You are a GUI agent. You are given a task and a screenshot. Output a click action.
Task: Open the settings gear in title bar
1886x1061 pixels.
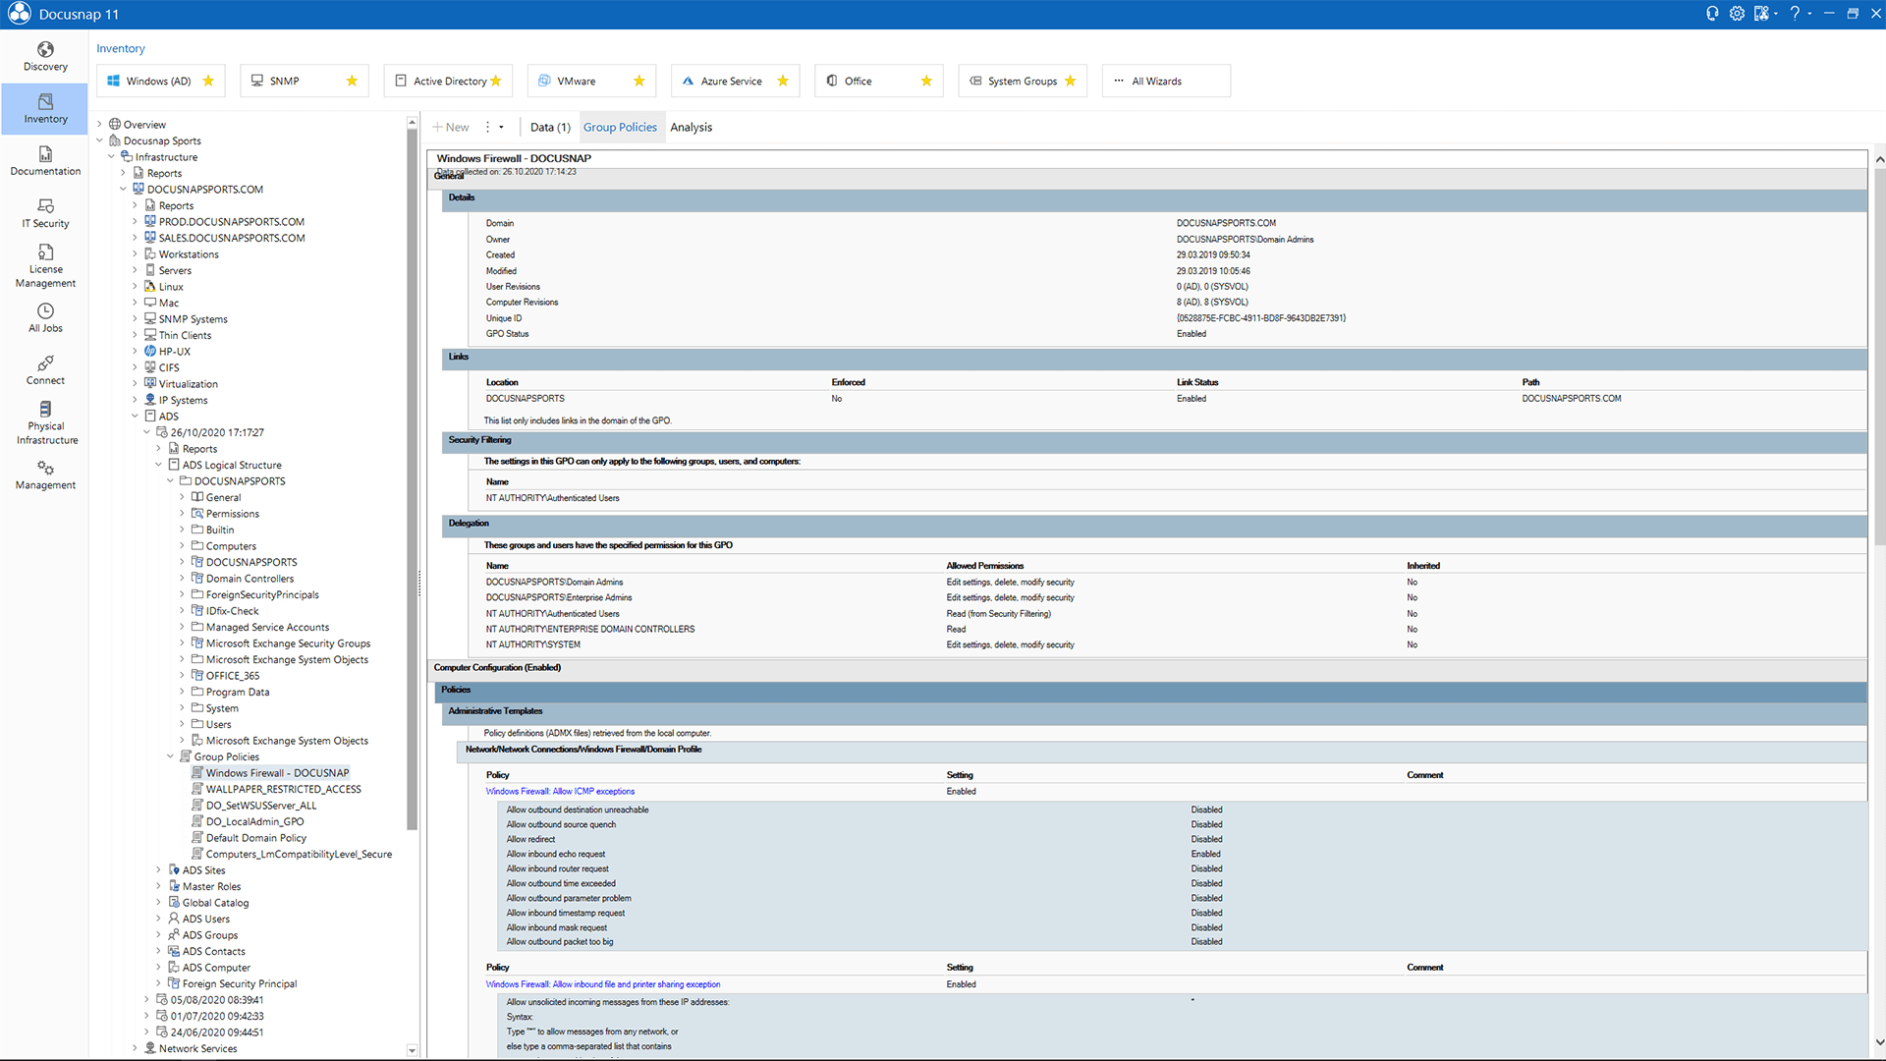1737,14
